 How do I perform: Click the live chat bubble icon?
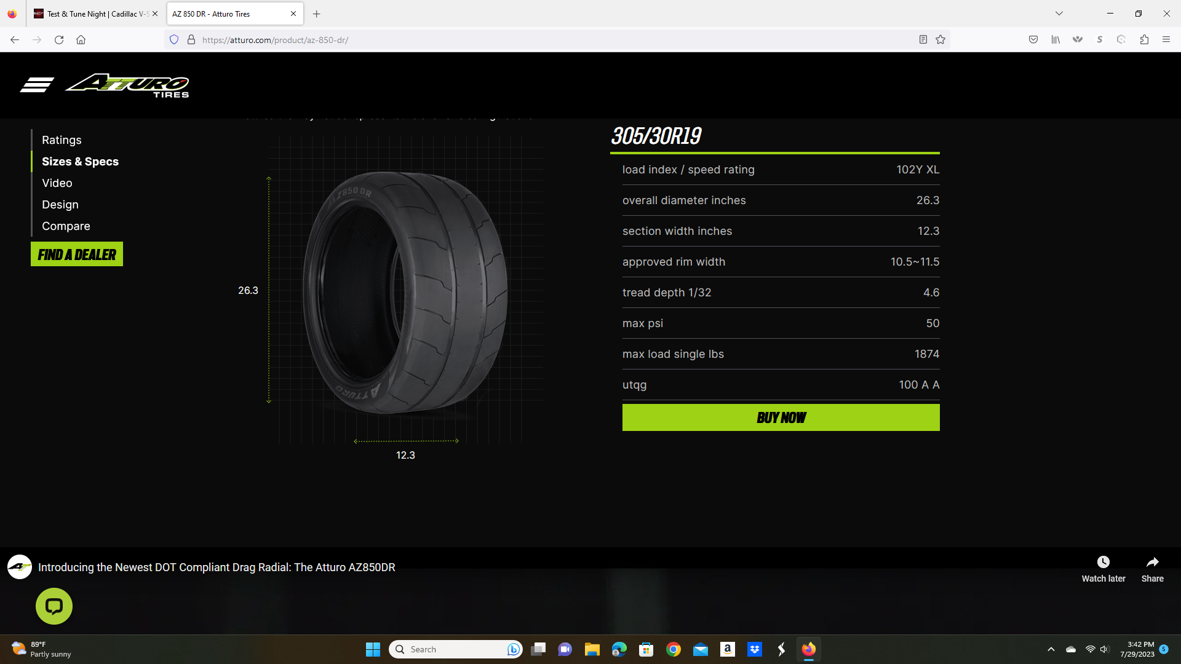coord(54,606)
